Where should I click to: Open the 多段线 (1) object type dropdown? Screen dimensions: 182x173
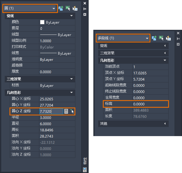click(x=123, y=38)
